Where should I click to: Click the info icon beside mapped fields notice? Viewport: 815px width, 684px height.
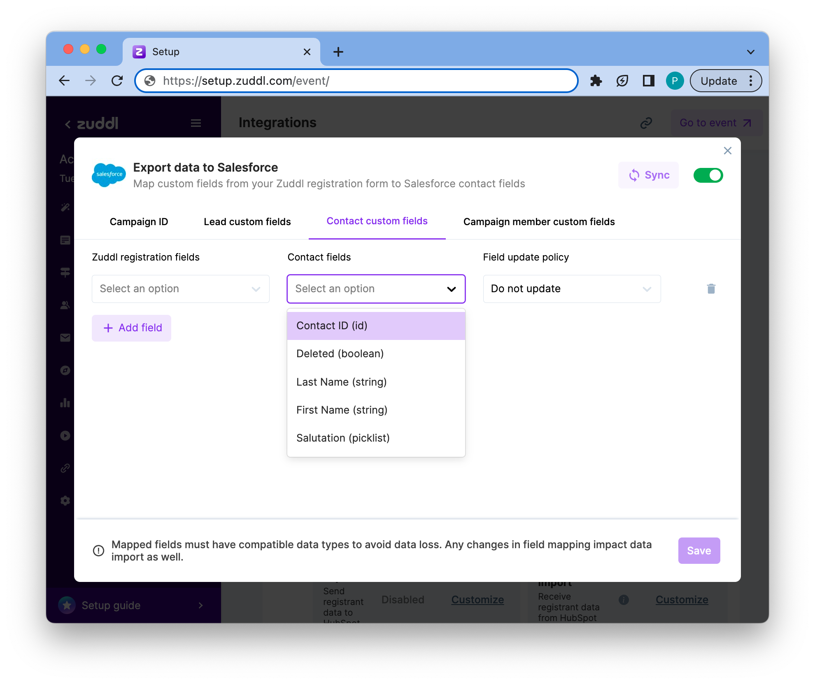point(98,551)
